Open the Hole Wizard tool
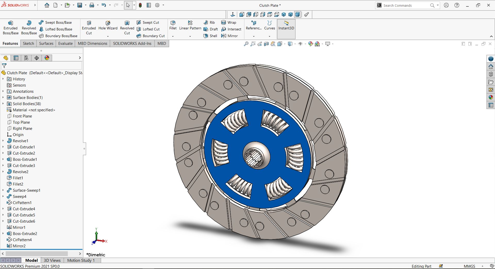The width and height of the screenshot is (495, 269). pyautogui.click(x=108, y=25)
